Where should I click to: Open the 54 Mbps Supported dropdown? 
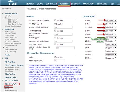coord(111,58)
